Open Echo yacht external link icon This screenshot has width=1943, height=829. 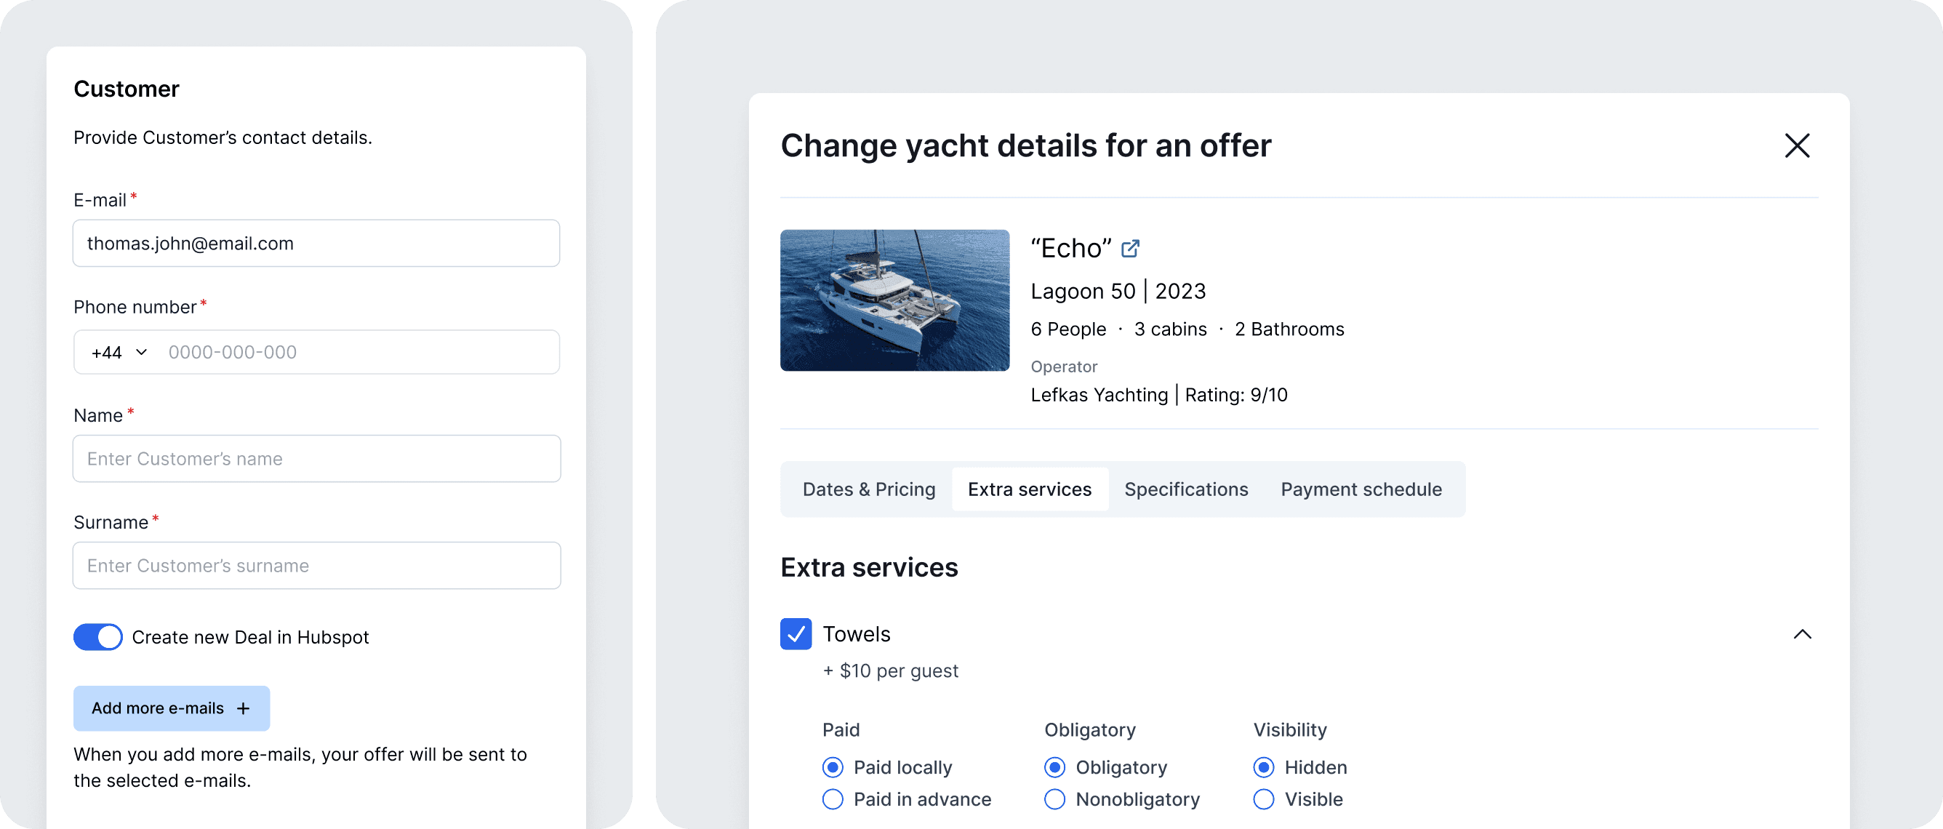point(1130,248)
